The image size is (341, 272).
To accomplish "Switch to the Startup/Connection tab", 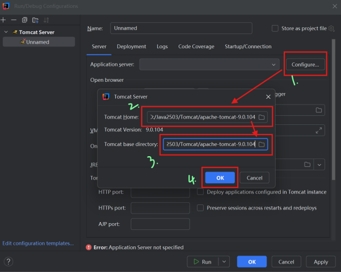I will (248, 47).
